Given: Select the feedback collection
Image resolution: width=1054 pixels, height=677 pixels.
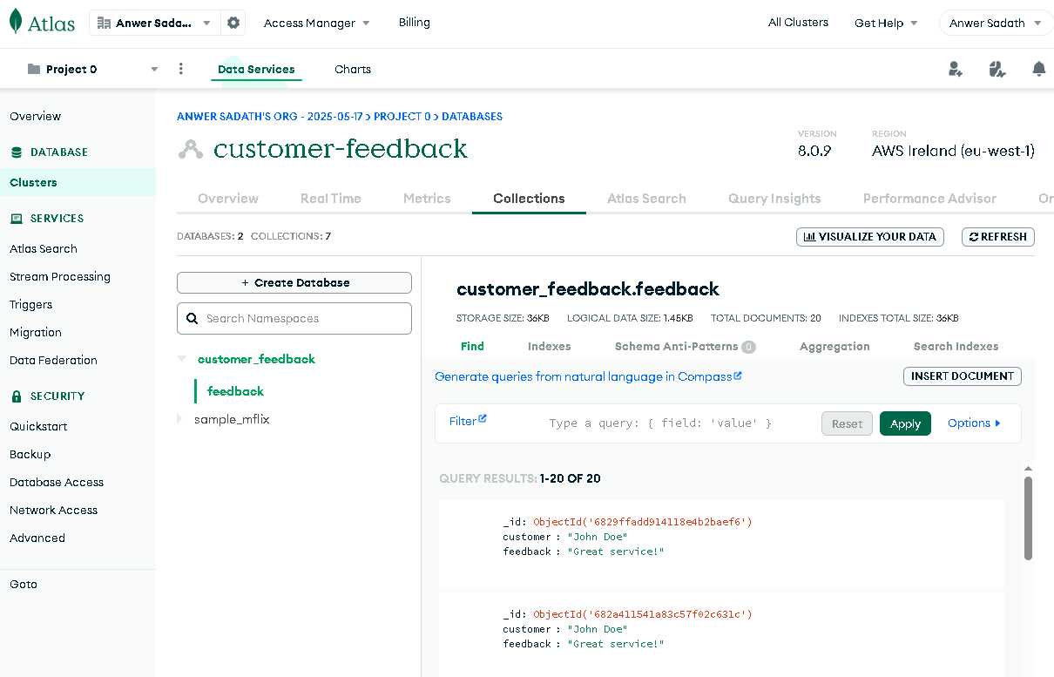Looking at the screenshot, I should point(235,391).
